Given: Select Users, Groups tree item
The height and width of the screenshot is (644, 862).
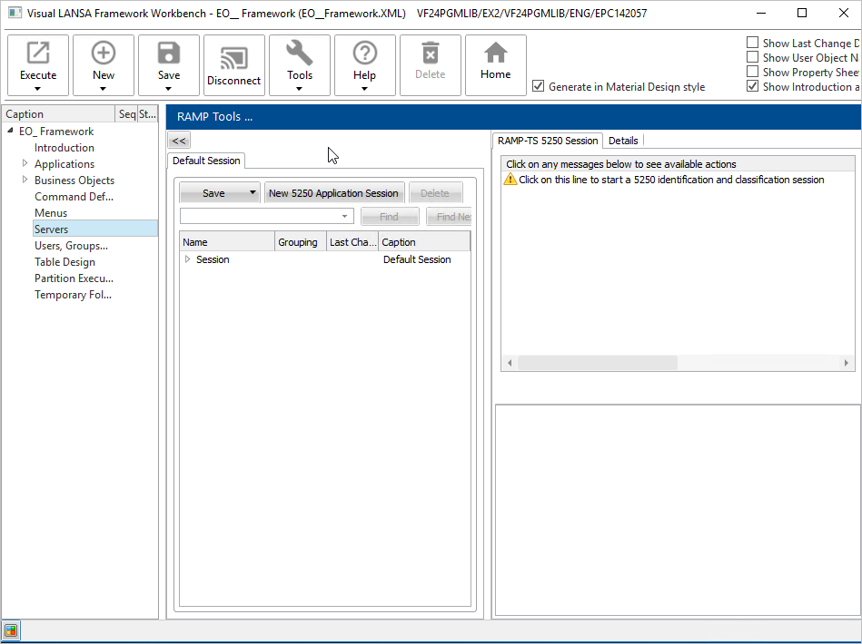Looking at the screenshot, I should [x=71, y=246].
